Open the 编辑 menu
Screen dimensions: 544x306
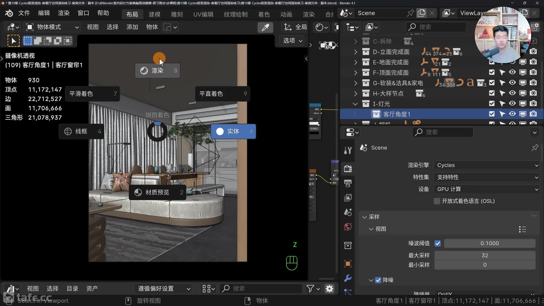coord(44,13)
